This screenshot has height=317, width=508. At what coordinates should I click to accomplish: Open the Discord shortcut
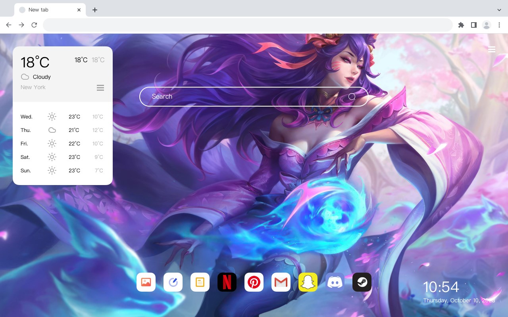335,282
